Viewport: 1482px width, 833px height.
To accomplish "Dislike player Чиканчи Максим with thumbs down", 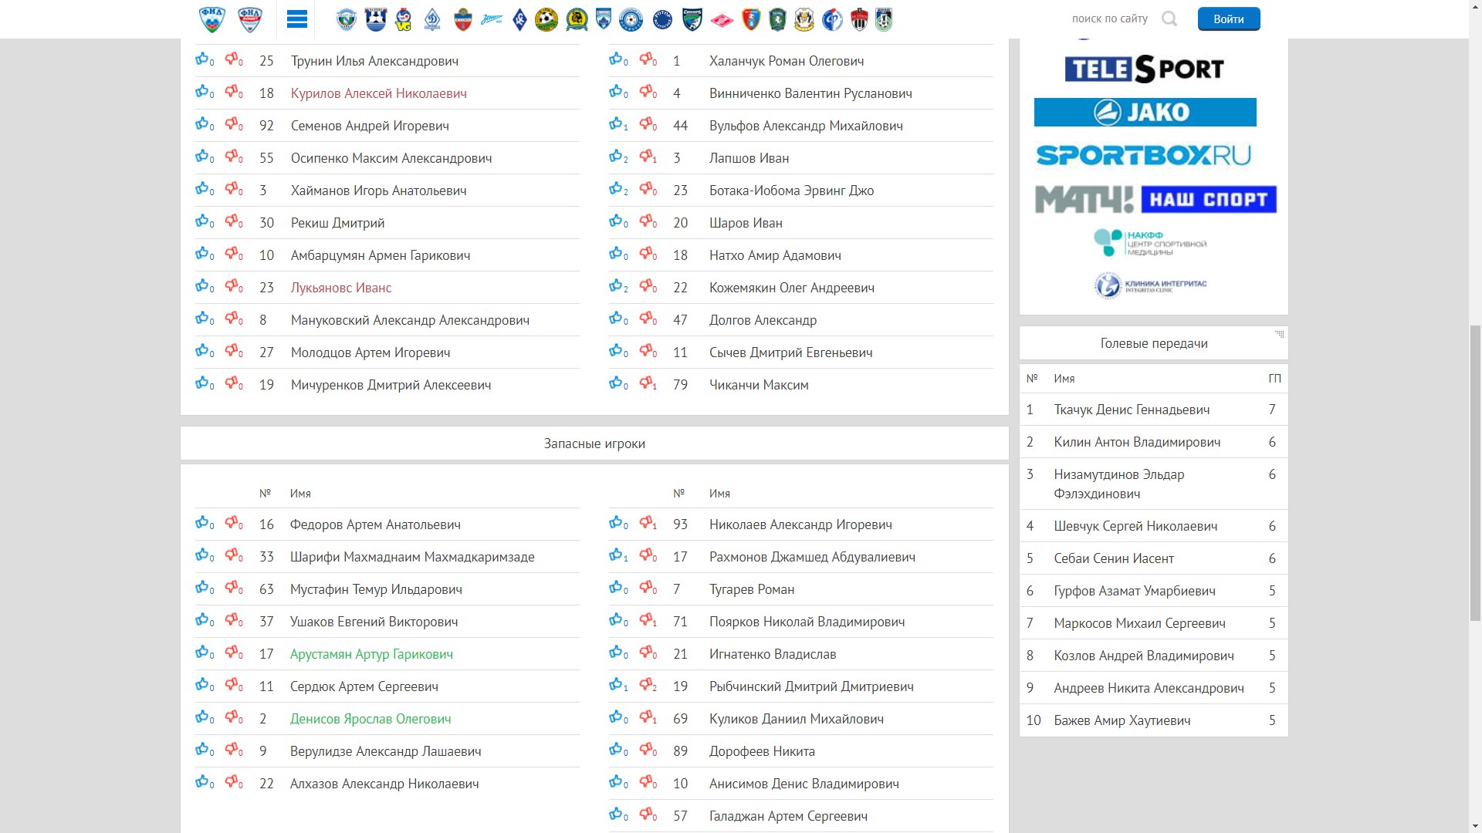I will [646, 383].
